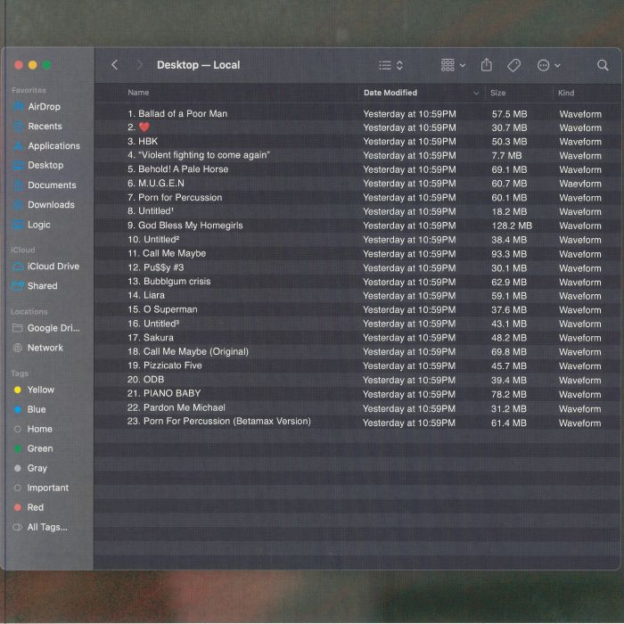Image resolution: width=624 pixels, height=624 pixels.
Task: Select file "19. Pizzicato Five"
Action: pyautogui.click(x=165, y=365)
